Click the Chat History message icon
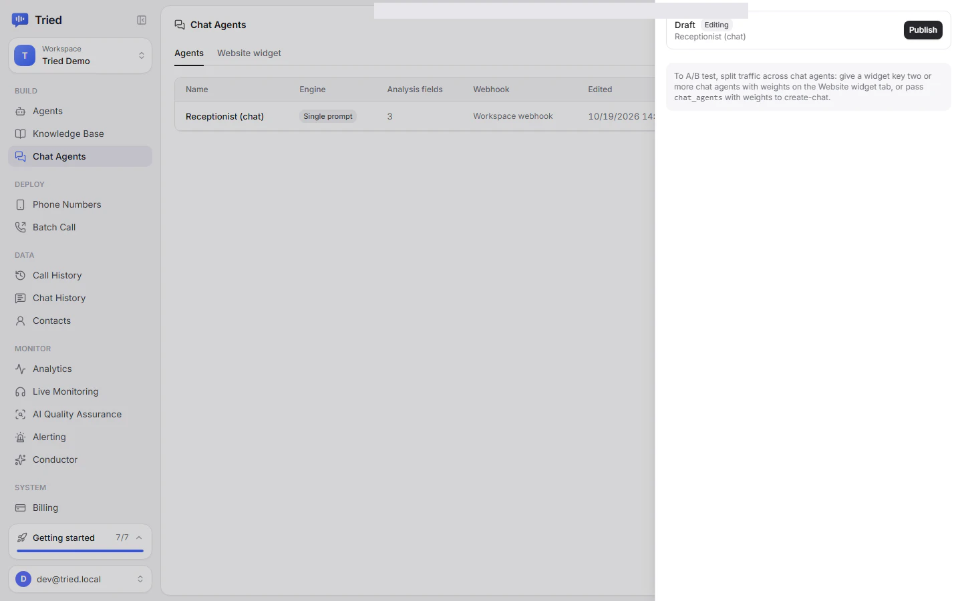The image size is (962, 601). 21,298
